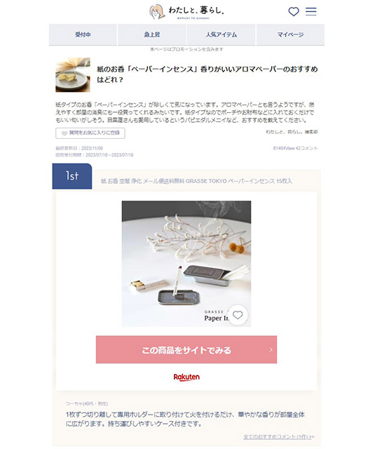Click 質問をお気に入りに登録 button
Image resolution: width=370 pixels, height=449 pixels.
click(90, 133)
